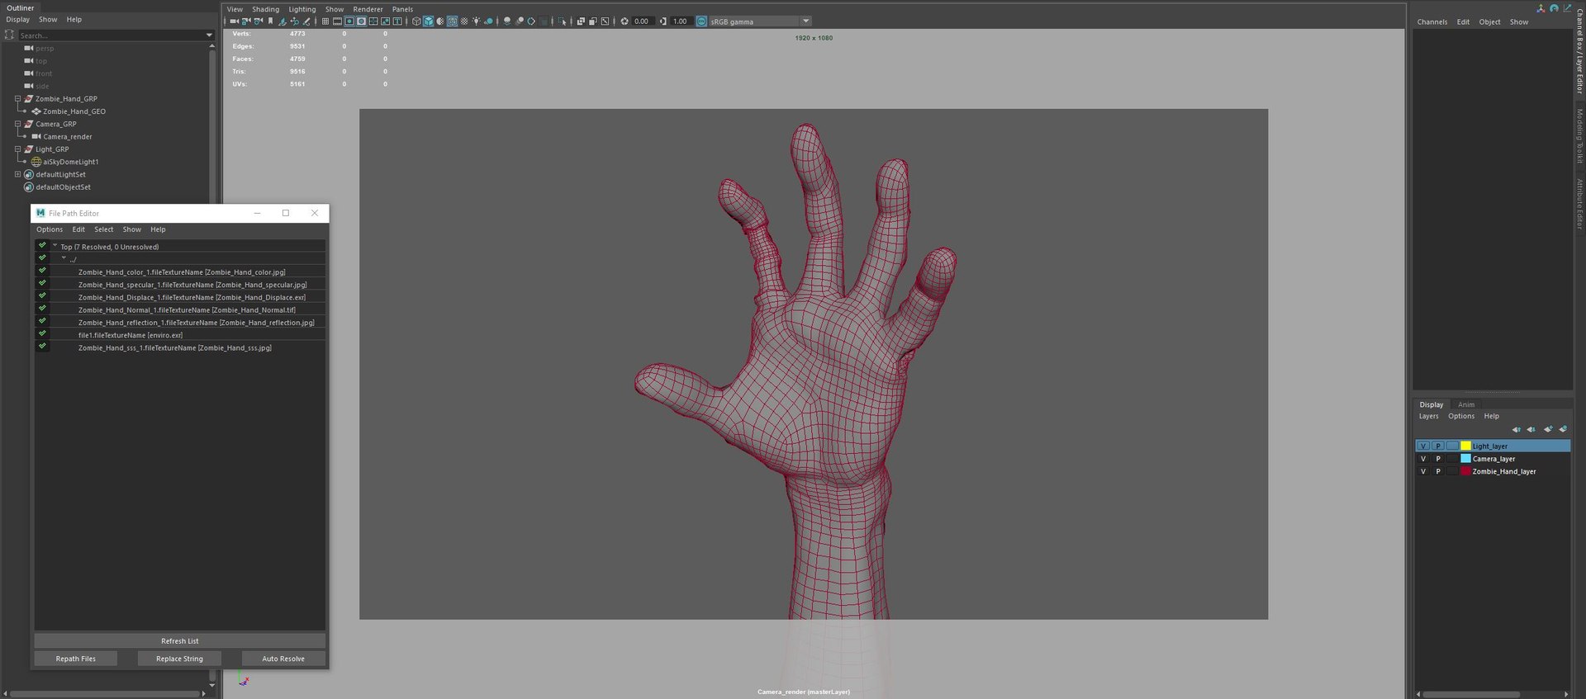
Task: Click the camera bookmark icon
Action: tap(270, 21)
